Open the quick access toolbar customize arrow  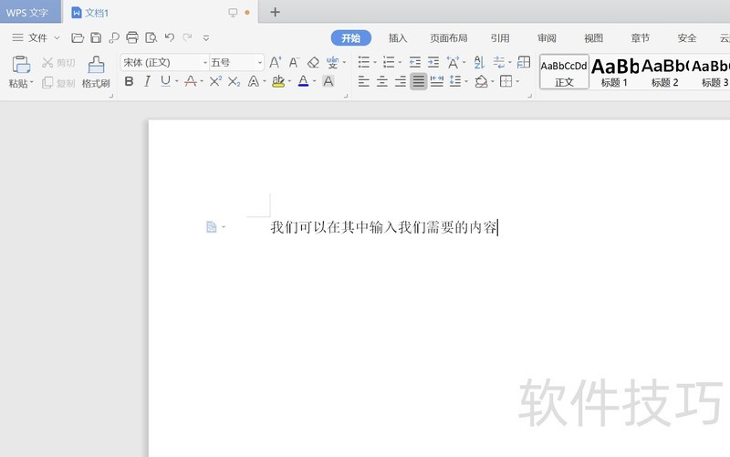pyautogui.click(x=206, y=38)
